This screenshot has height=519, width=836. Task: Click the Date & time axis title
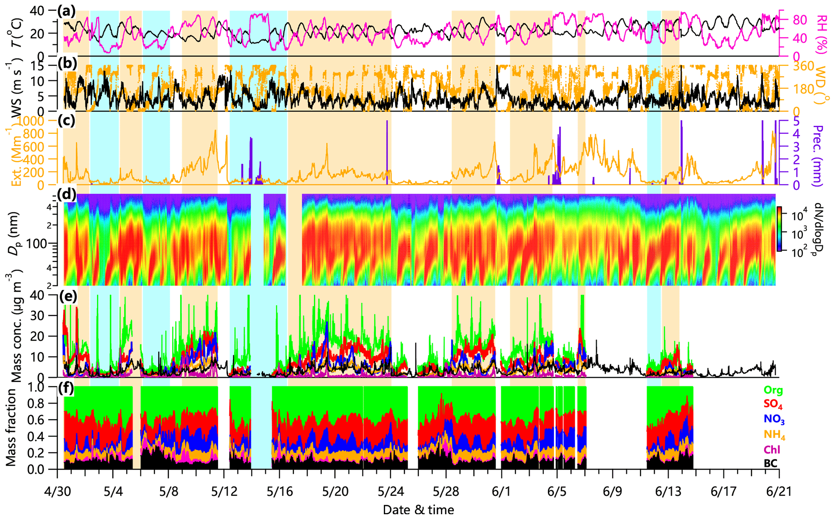pos(418,510)
